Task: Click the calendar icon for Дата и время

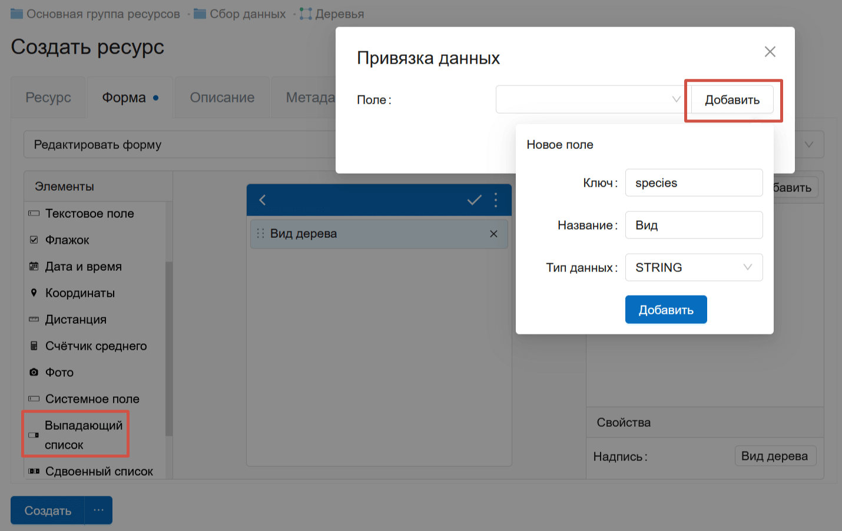Action: [x=34, y=266]
